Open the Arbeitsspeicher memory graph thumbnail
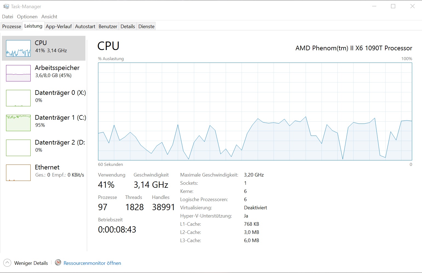This screenshot has width=422, height=273. coord(18,73)
